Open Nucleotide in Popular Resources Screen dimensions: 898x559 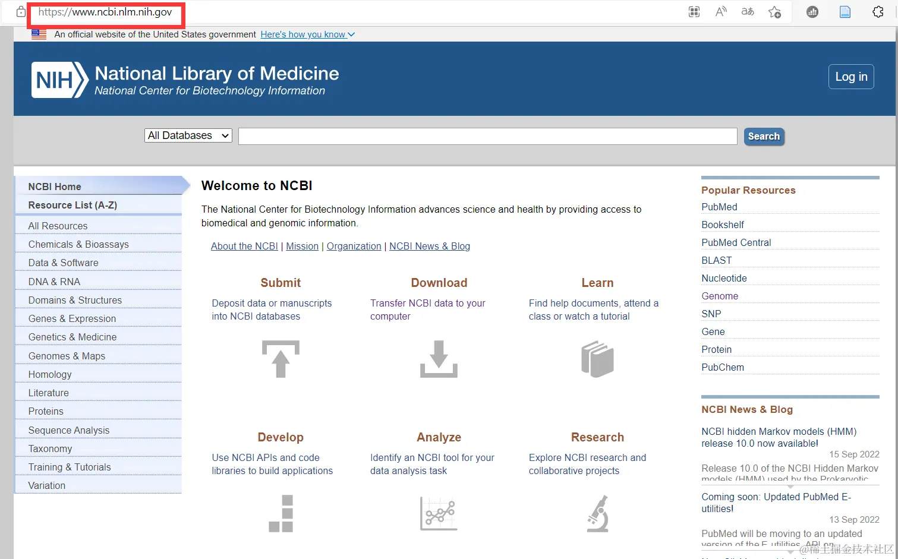[x=724, y=278]
